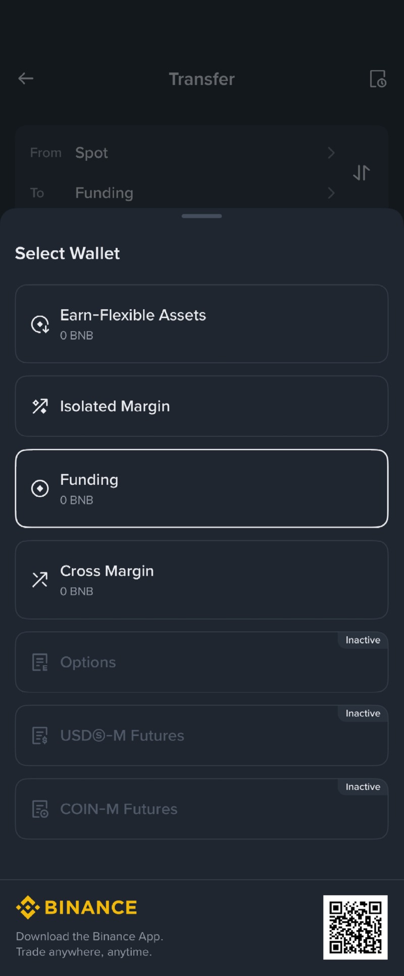
Task: Open transfer history icon
Action: 378,79
